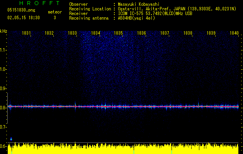Click the 1832 time marker
The width and height of the screenshot is (243, 154).
[49, 33]
